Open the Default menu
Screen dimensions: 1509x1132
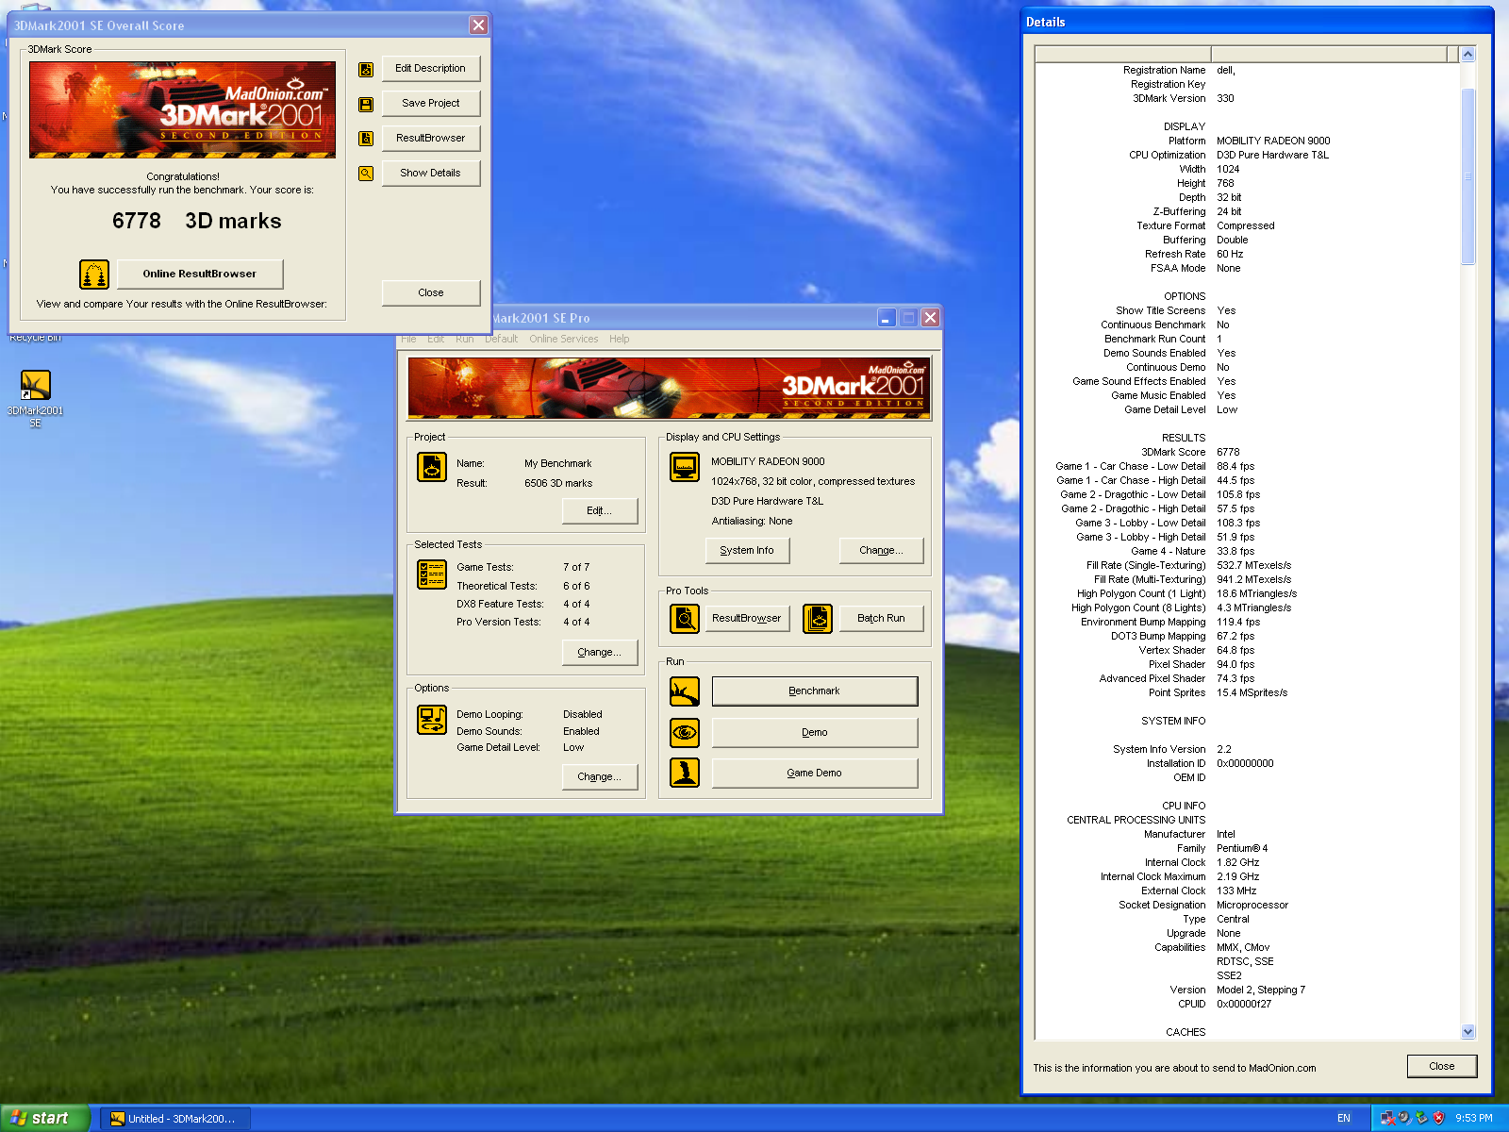click(x=502, y=340)
